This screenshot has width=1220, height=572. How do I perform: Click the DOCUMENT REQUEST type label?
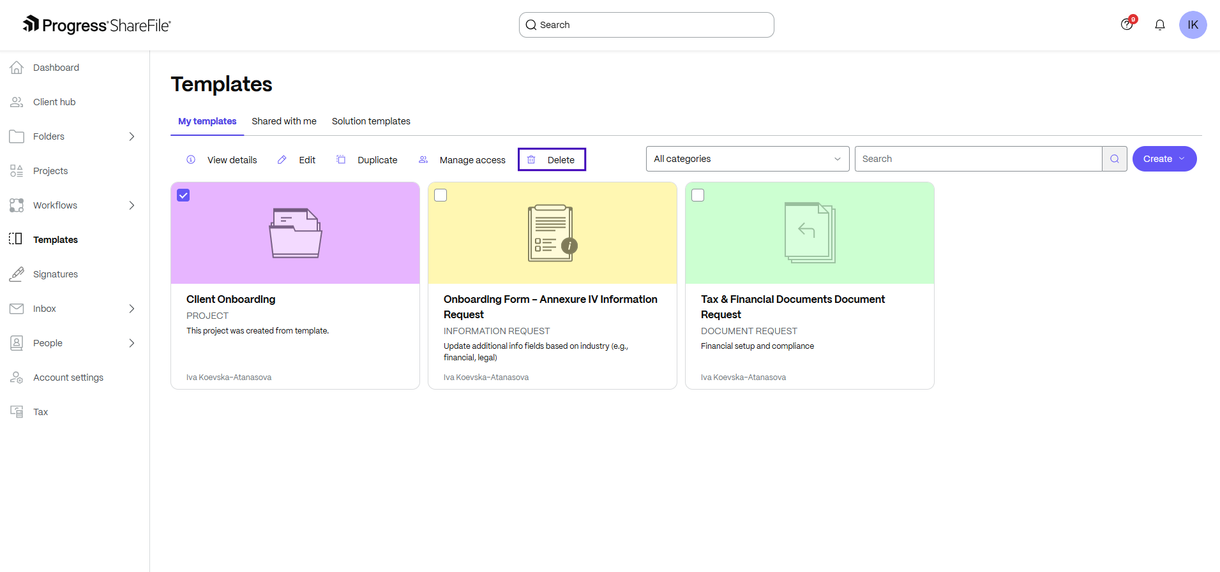(x=749, y=331)
